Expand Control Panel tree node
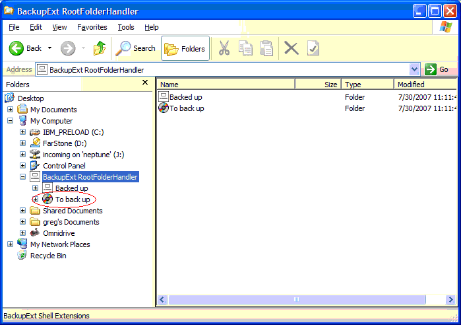 [22, 165]
